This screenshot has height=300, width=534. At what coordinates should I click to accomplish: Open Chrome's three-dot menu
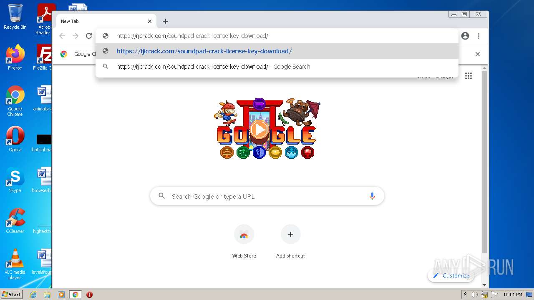(x=479, y=36)
